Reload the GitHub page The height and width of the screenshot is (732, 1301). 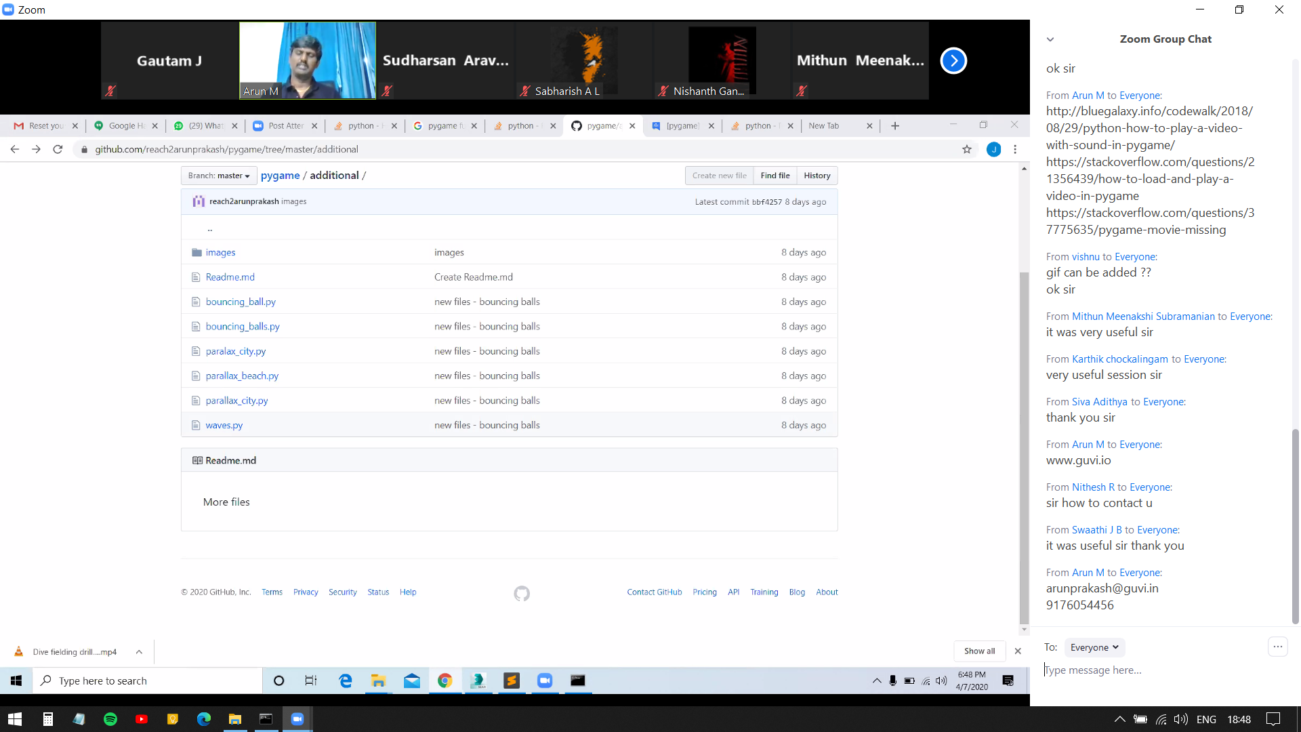[x=58, y=149]
